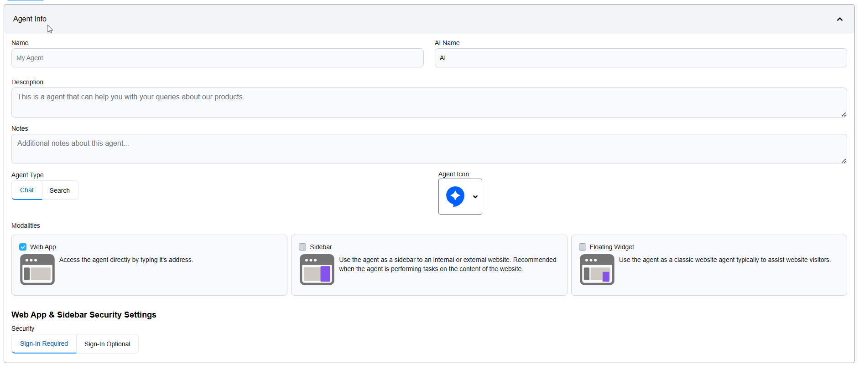Click into the Notes text area
Screen dimensions: 859x369
429,149
